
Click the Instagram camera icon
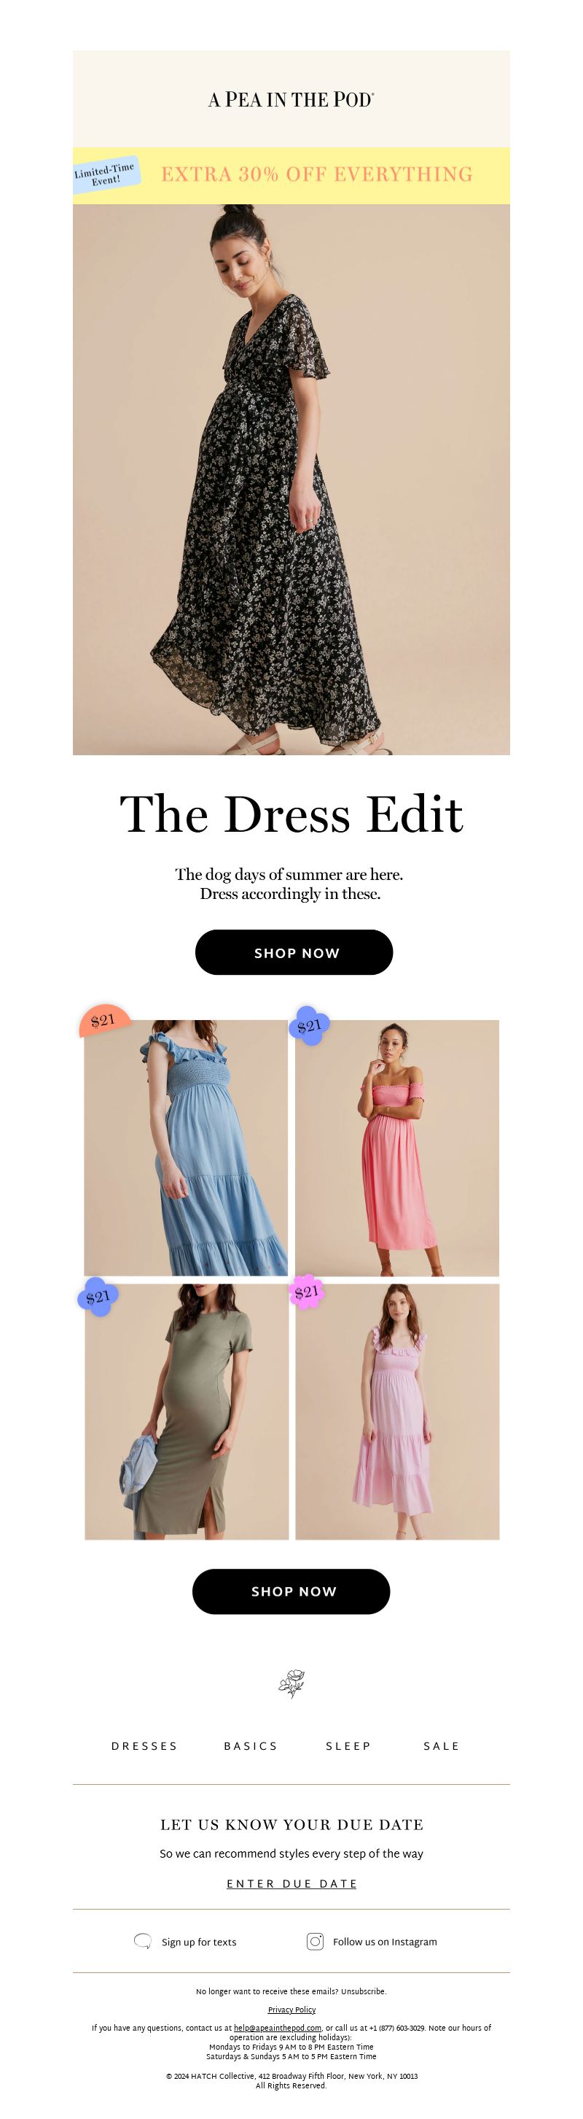(315, 1940)
